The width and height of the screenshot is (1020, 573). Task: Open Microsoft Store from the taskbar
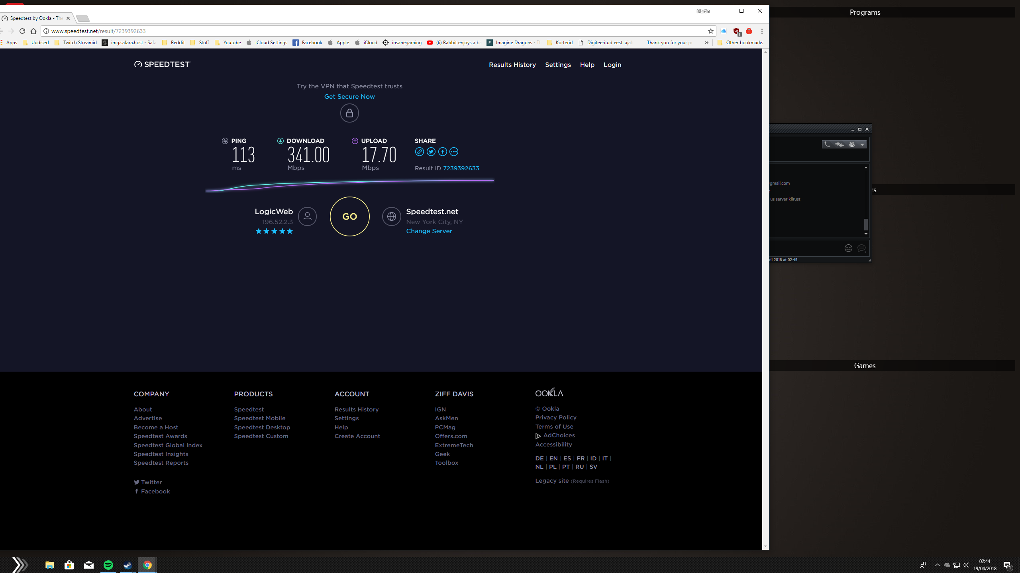coord(69,565)
